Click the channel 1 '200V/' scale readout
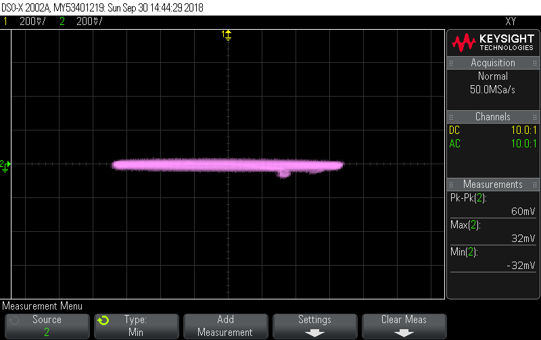This screenshot has height=340, width=541. tap(32, 22)
